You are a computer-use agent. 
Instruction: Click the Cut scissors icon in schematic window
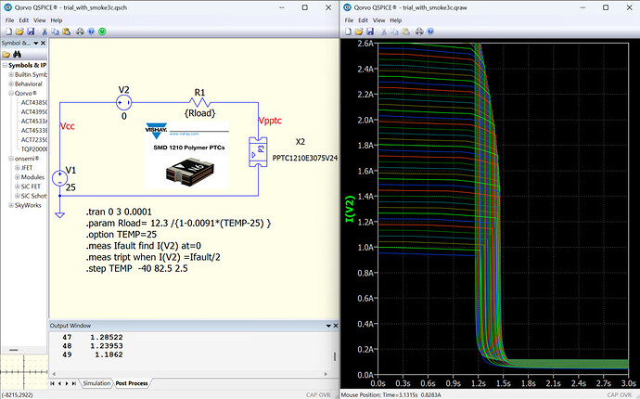(x=45, y=32)
